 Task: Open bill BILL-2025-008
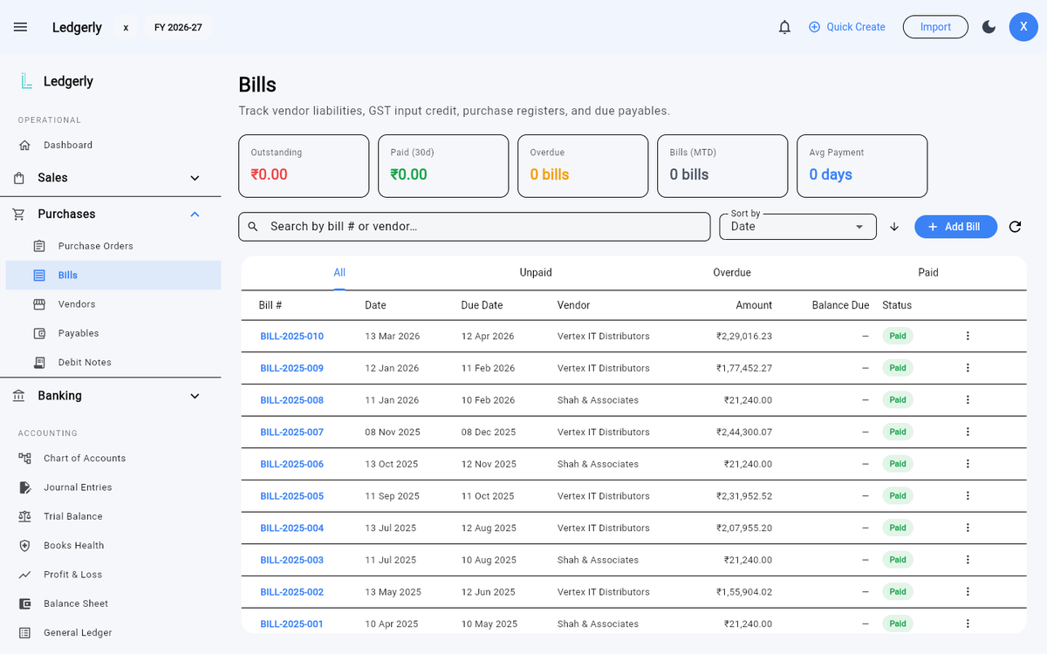tap(292, 400)
